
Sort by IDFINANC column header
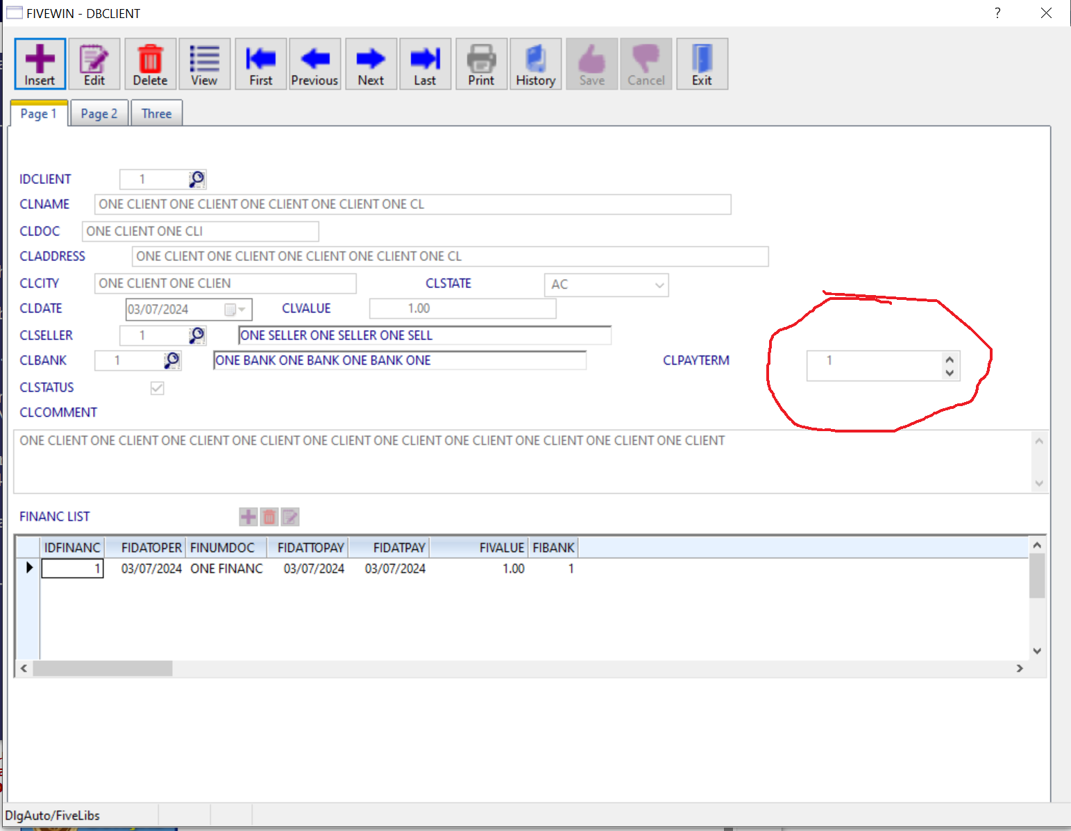(x=72, y=548)
